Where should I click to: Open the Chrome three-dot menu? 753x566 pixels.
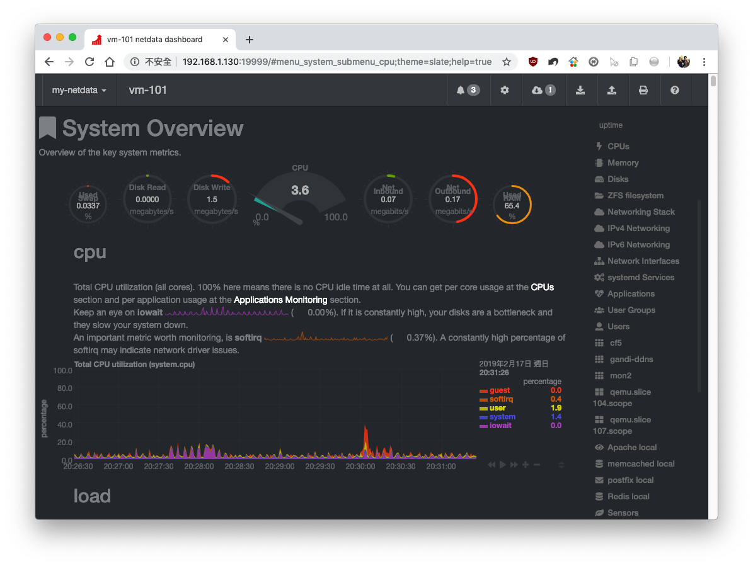tap(704, 62)
